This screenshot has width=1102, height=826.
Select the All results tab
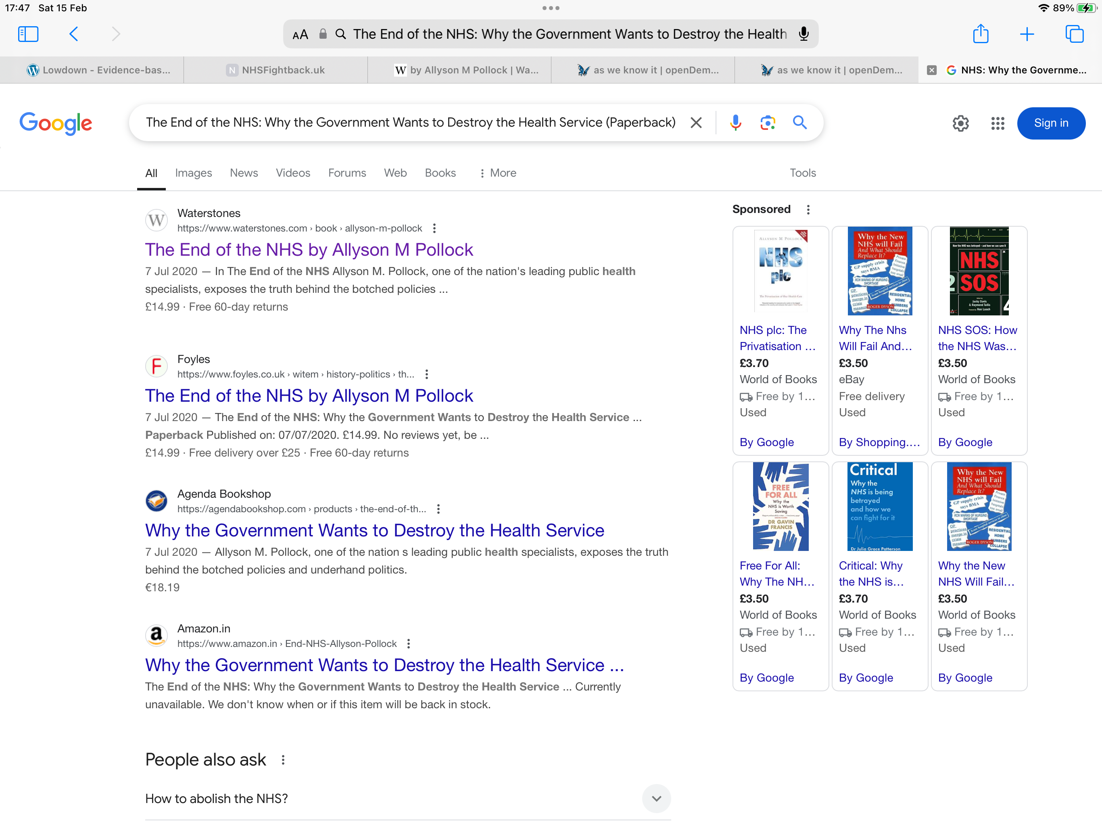[151, 173]
